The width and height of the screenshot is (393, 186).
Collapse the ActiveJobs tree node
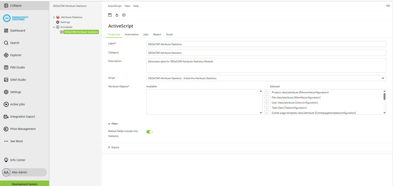point(54,27)
